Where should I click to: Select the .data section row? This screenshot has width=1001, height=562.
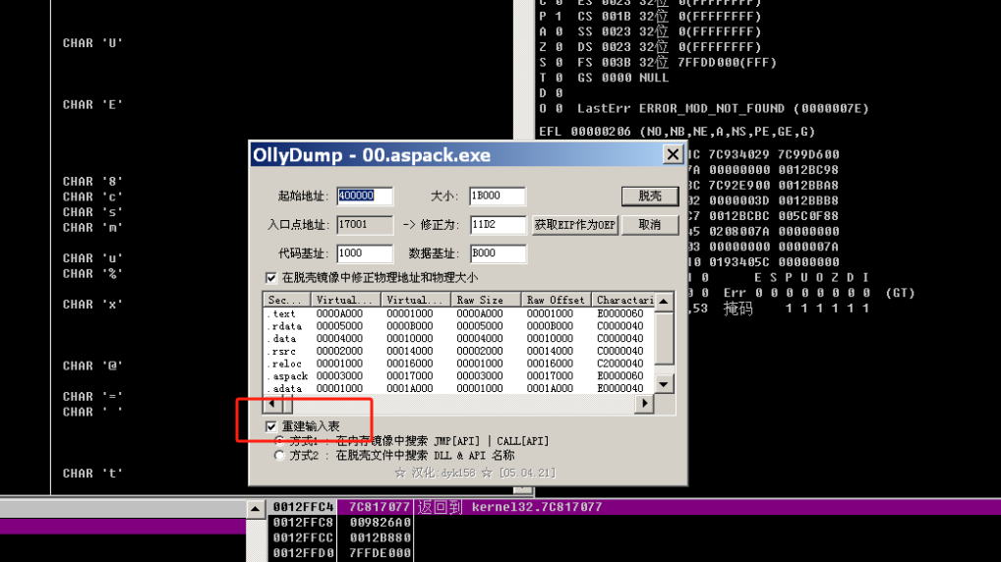pos(459,339)
